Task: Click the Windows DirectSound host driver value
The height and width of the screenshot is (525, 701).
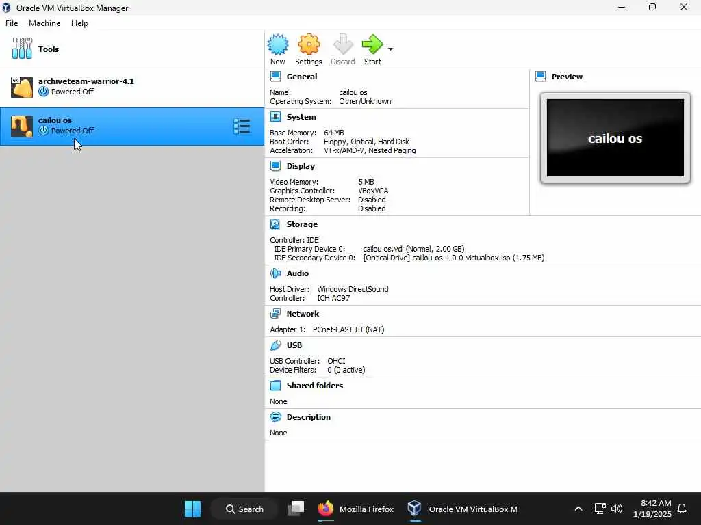Action: pos(353,289)
